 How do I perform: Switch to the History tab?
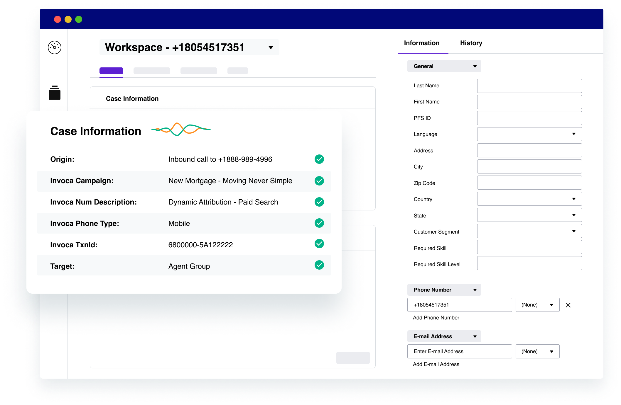coord(471,43)
